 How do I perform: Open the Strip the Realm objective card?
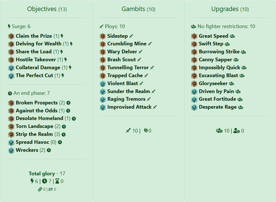[34, 134]
